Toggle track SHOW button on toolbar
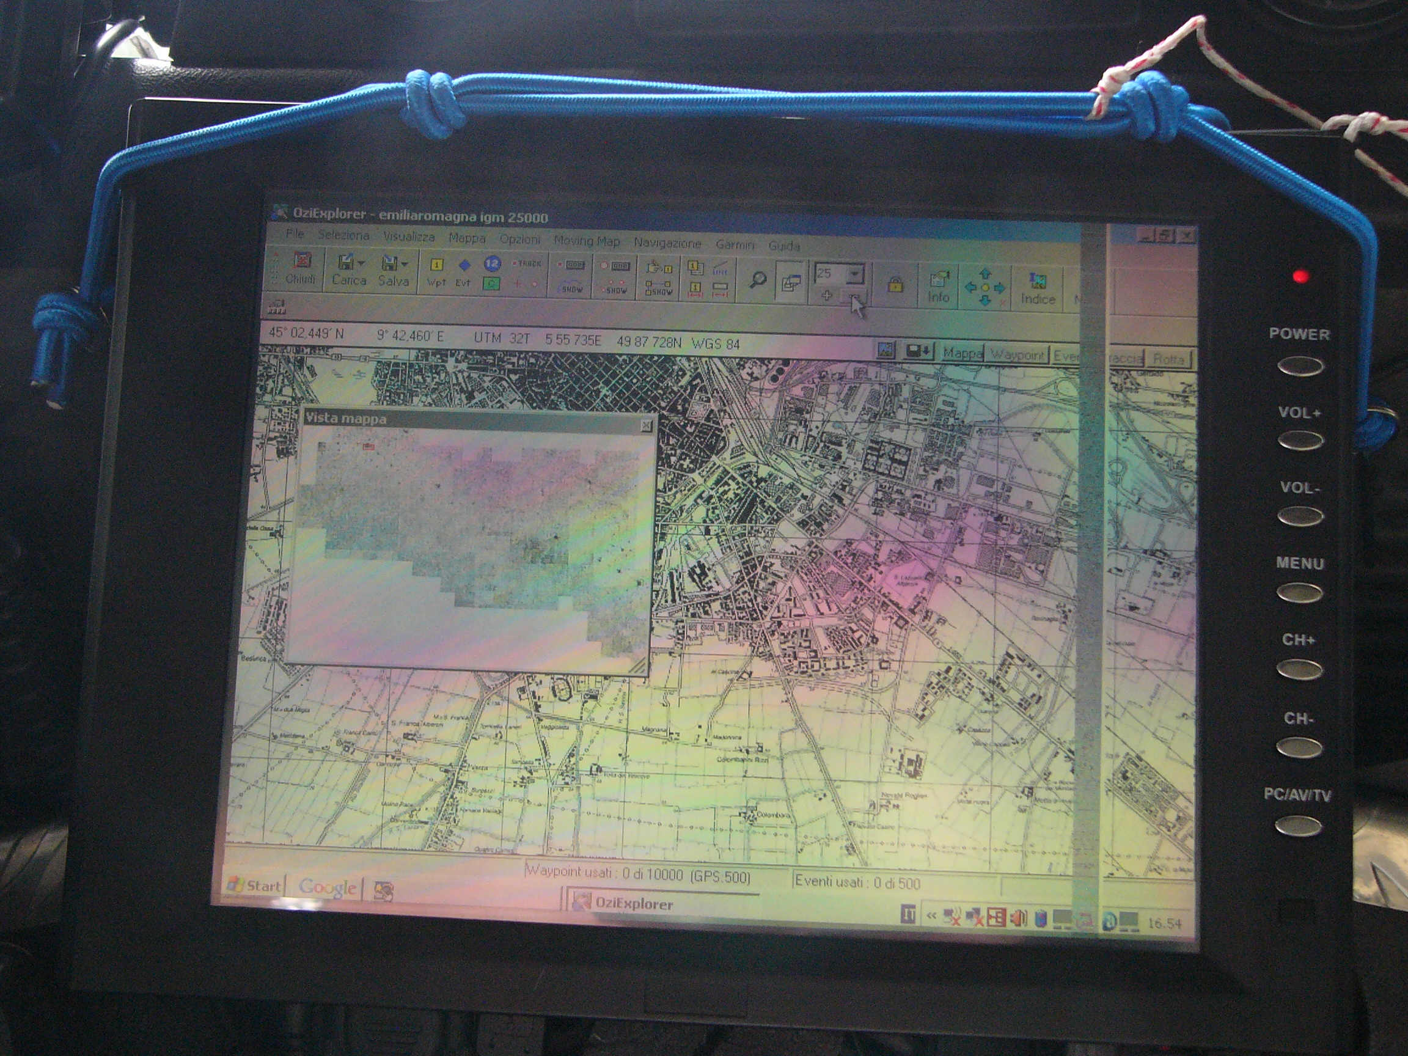The height and width of the screenshot is (1056, 1408). click(572, 288)
